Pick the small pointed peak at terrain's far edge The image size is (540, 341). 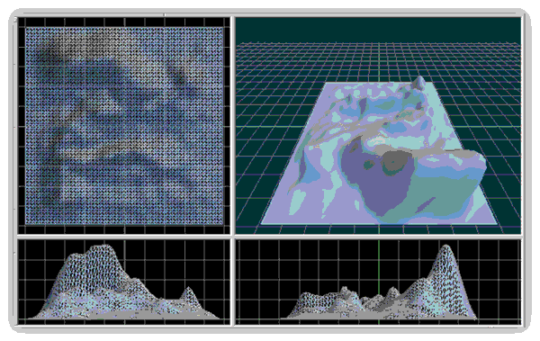coord(419,83)
